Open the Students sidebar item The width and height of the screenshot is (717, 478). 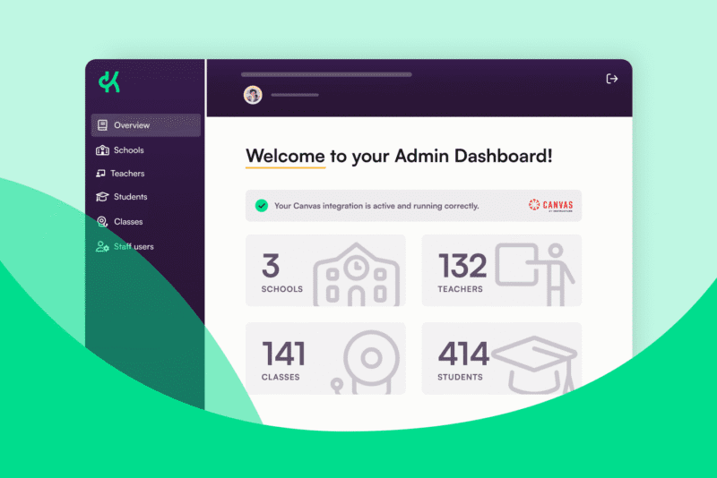[122, 197]
